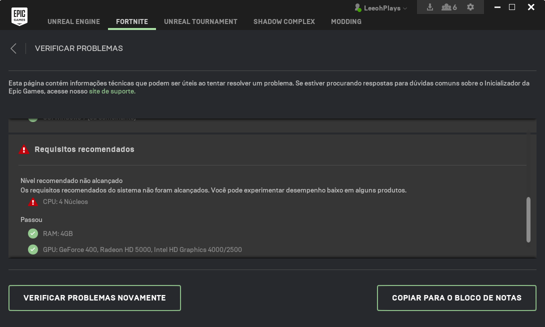Open the friends list icon showing 6
This screenshot has height=327, width=545.
click(x=448, y=7)
